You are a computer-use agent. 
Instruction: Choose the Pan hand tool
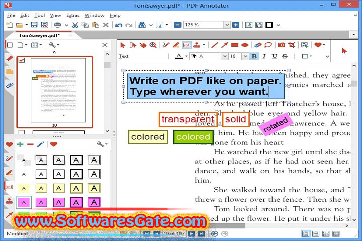pos(143,45)
